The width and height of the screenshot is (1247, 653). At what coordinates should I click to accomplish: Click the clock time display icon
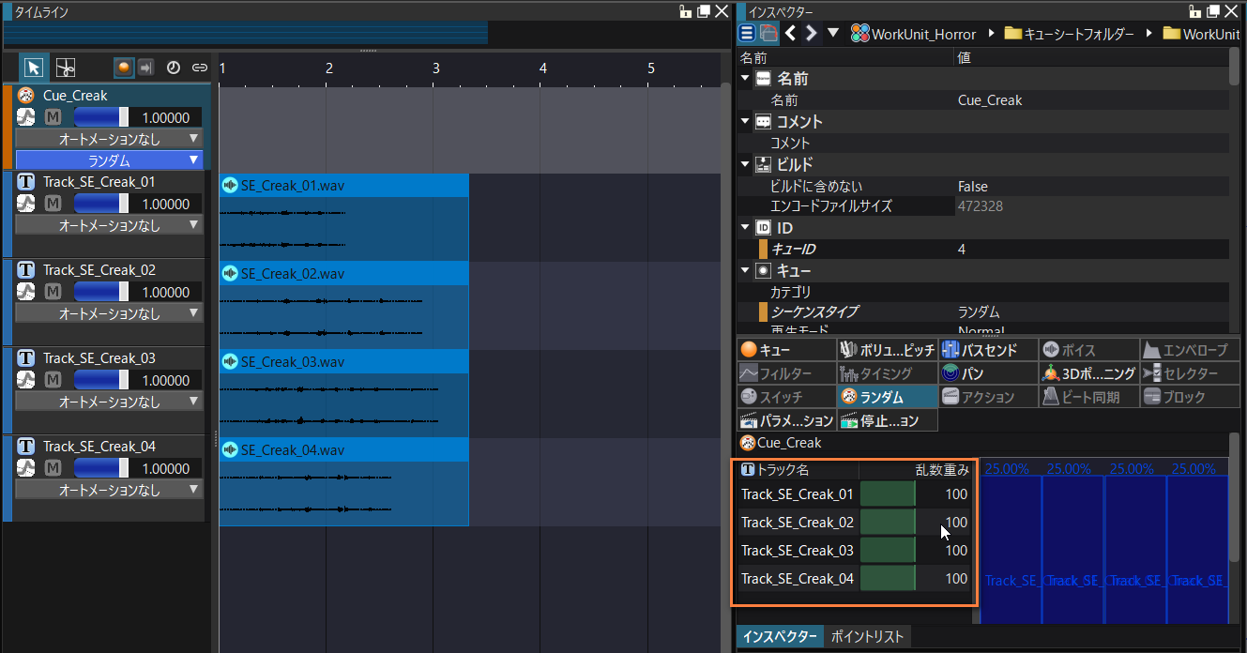(174, 68)
